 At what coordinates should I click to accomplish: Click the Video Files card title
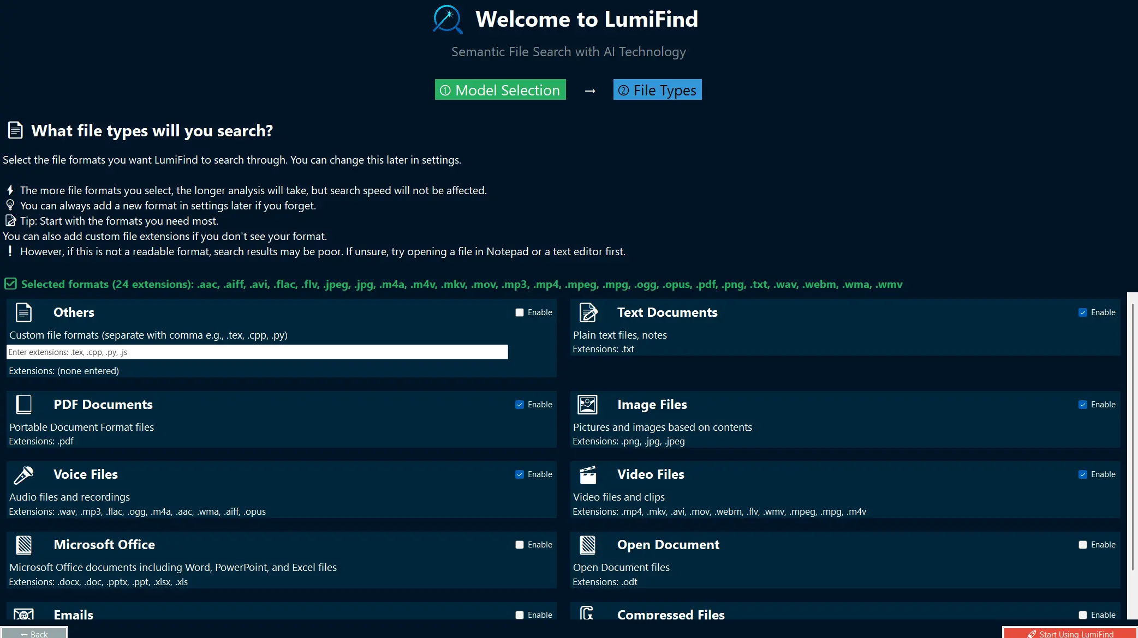(651, 474)
